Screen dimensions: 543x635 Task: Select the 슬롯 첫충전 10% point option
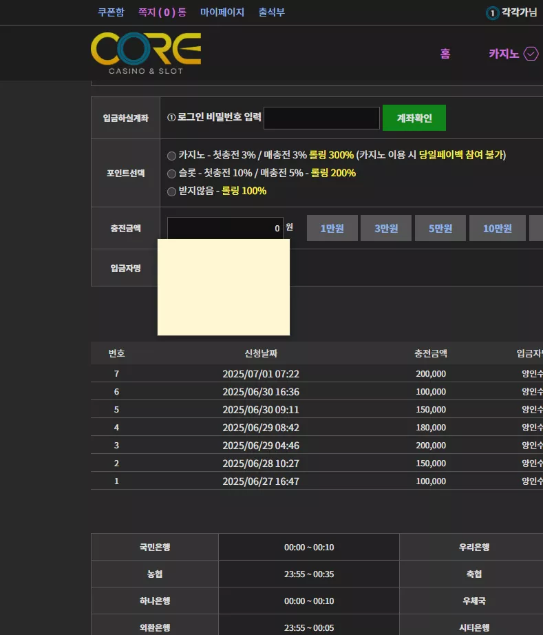pos(171,174)
